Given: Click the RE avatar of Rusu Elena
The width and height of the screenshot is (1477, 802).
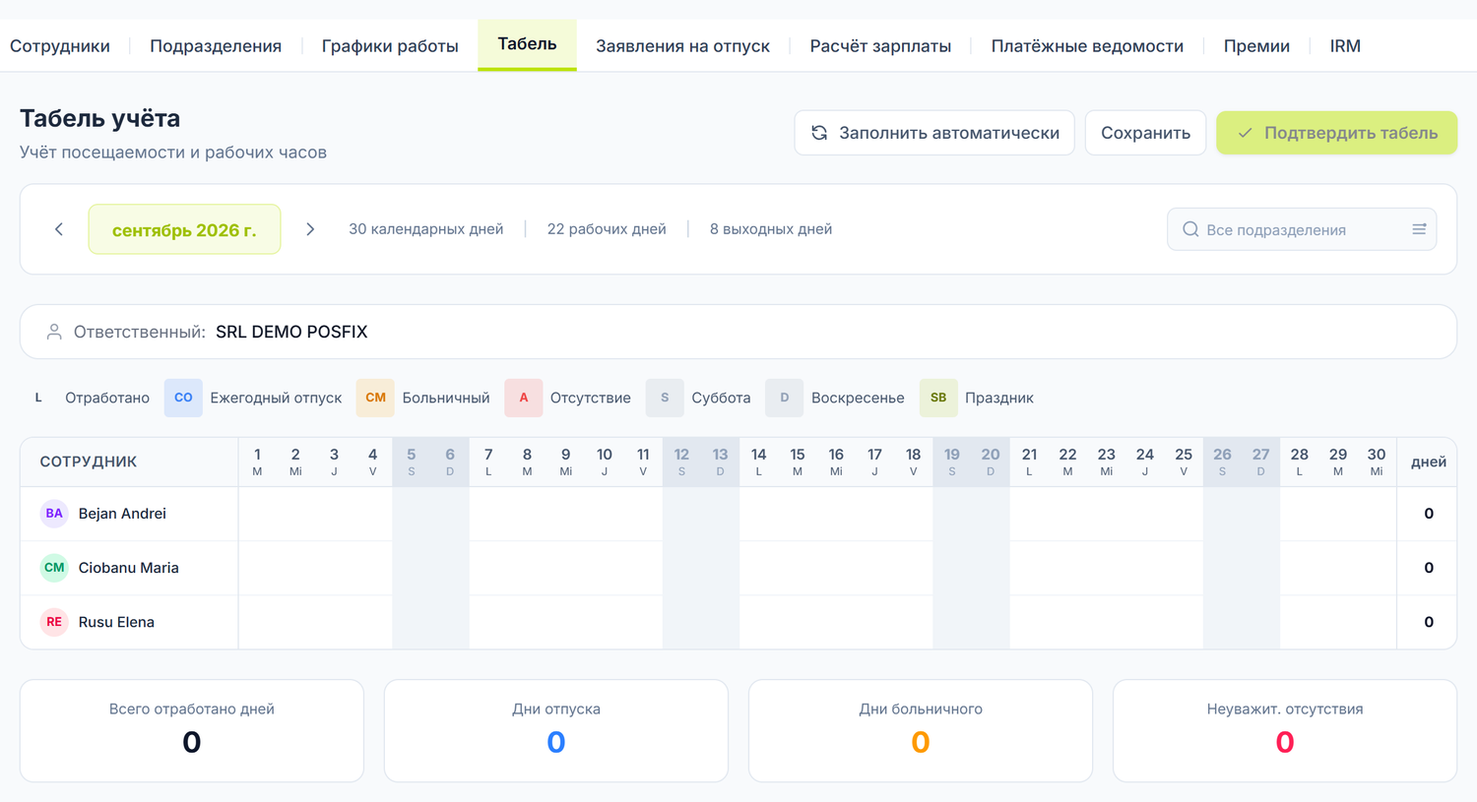Looking at the screenshot, I should (54, 622).
